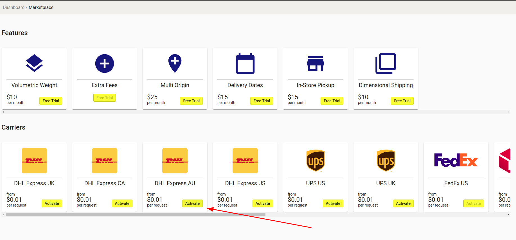Start Free Trial for Volumetric Weight

(51, 101)
